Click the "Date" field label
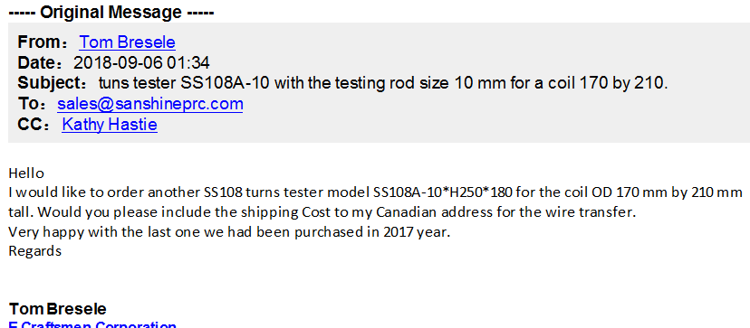This screenshot has height=328, width=750. coord(37,63)
